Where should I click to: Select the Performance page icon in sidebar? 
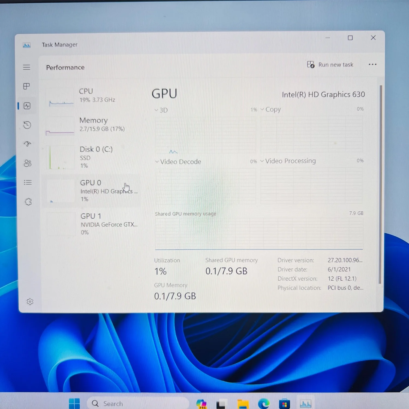[x=27, y=106]
